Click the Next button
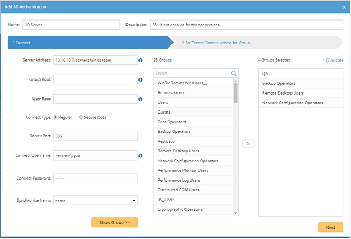351x239 pixels. [330, 227]
